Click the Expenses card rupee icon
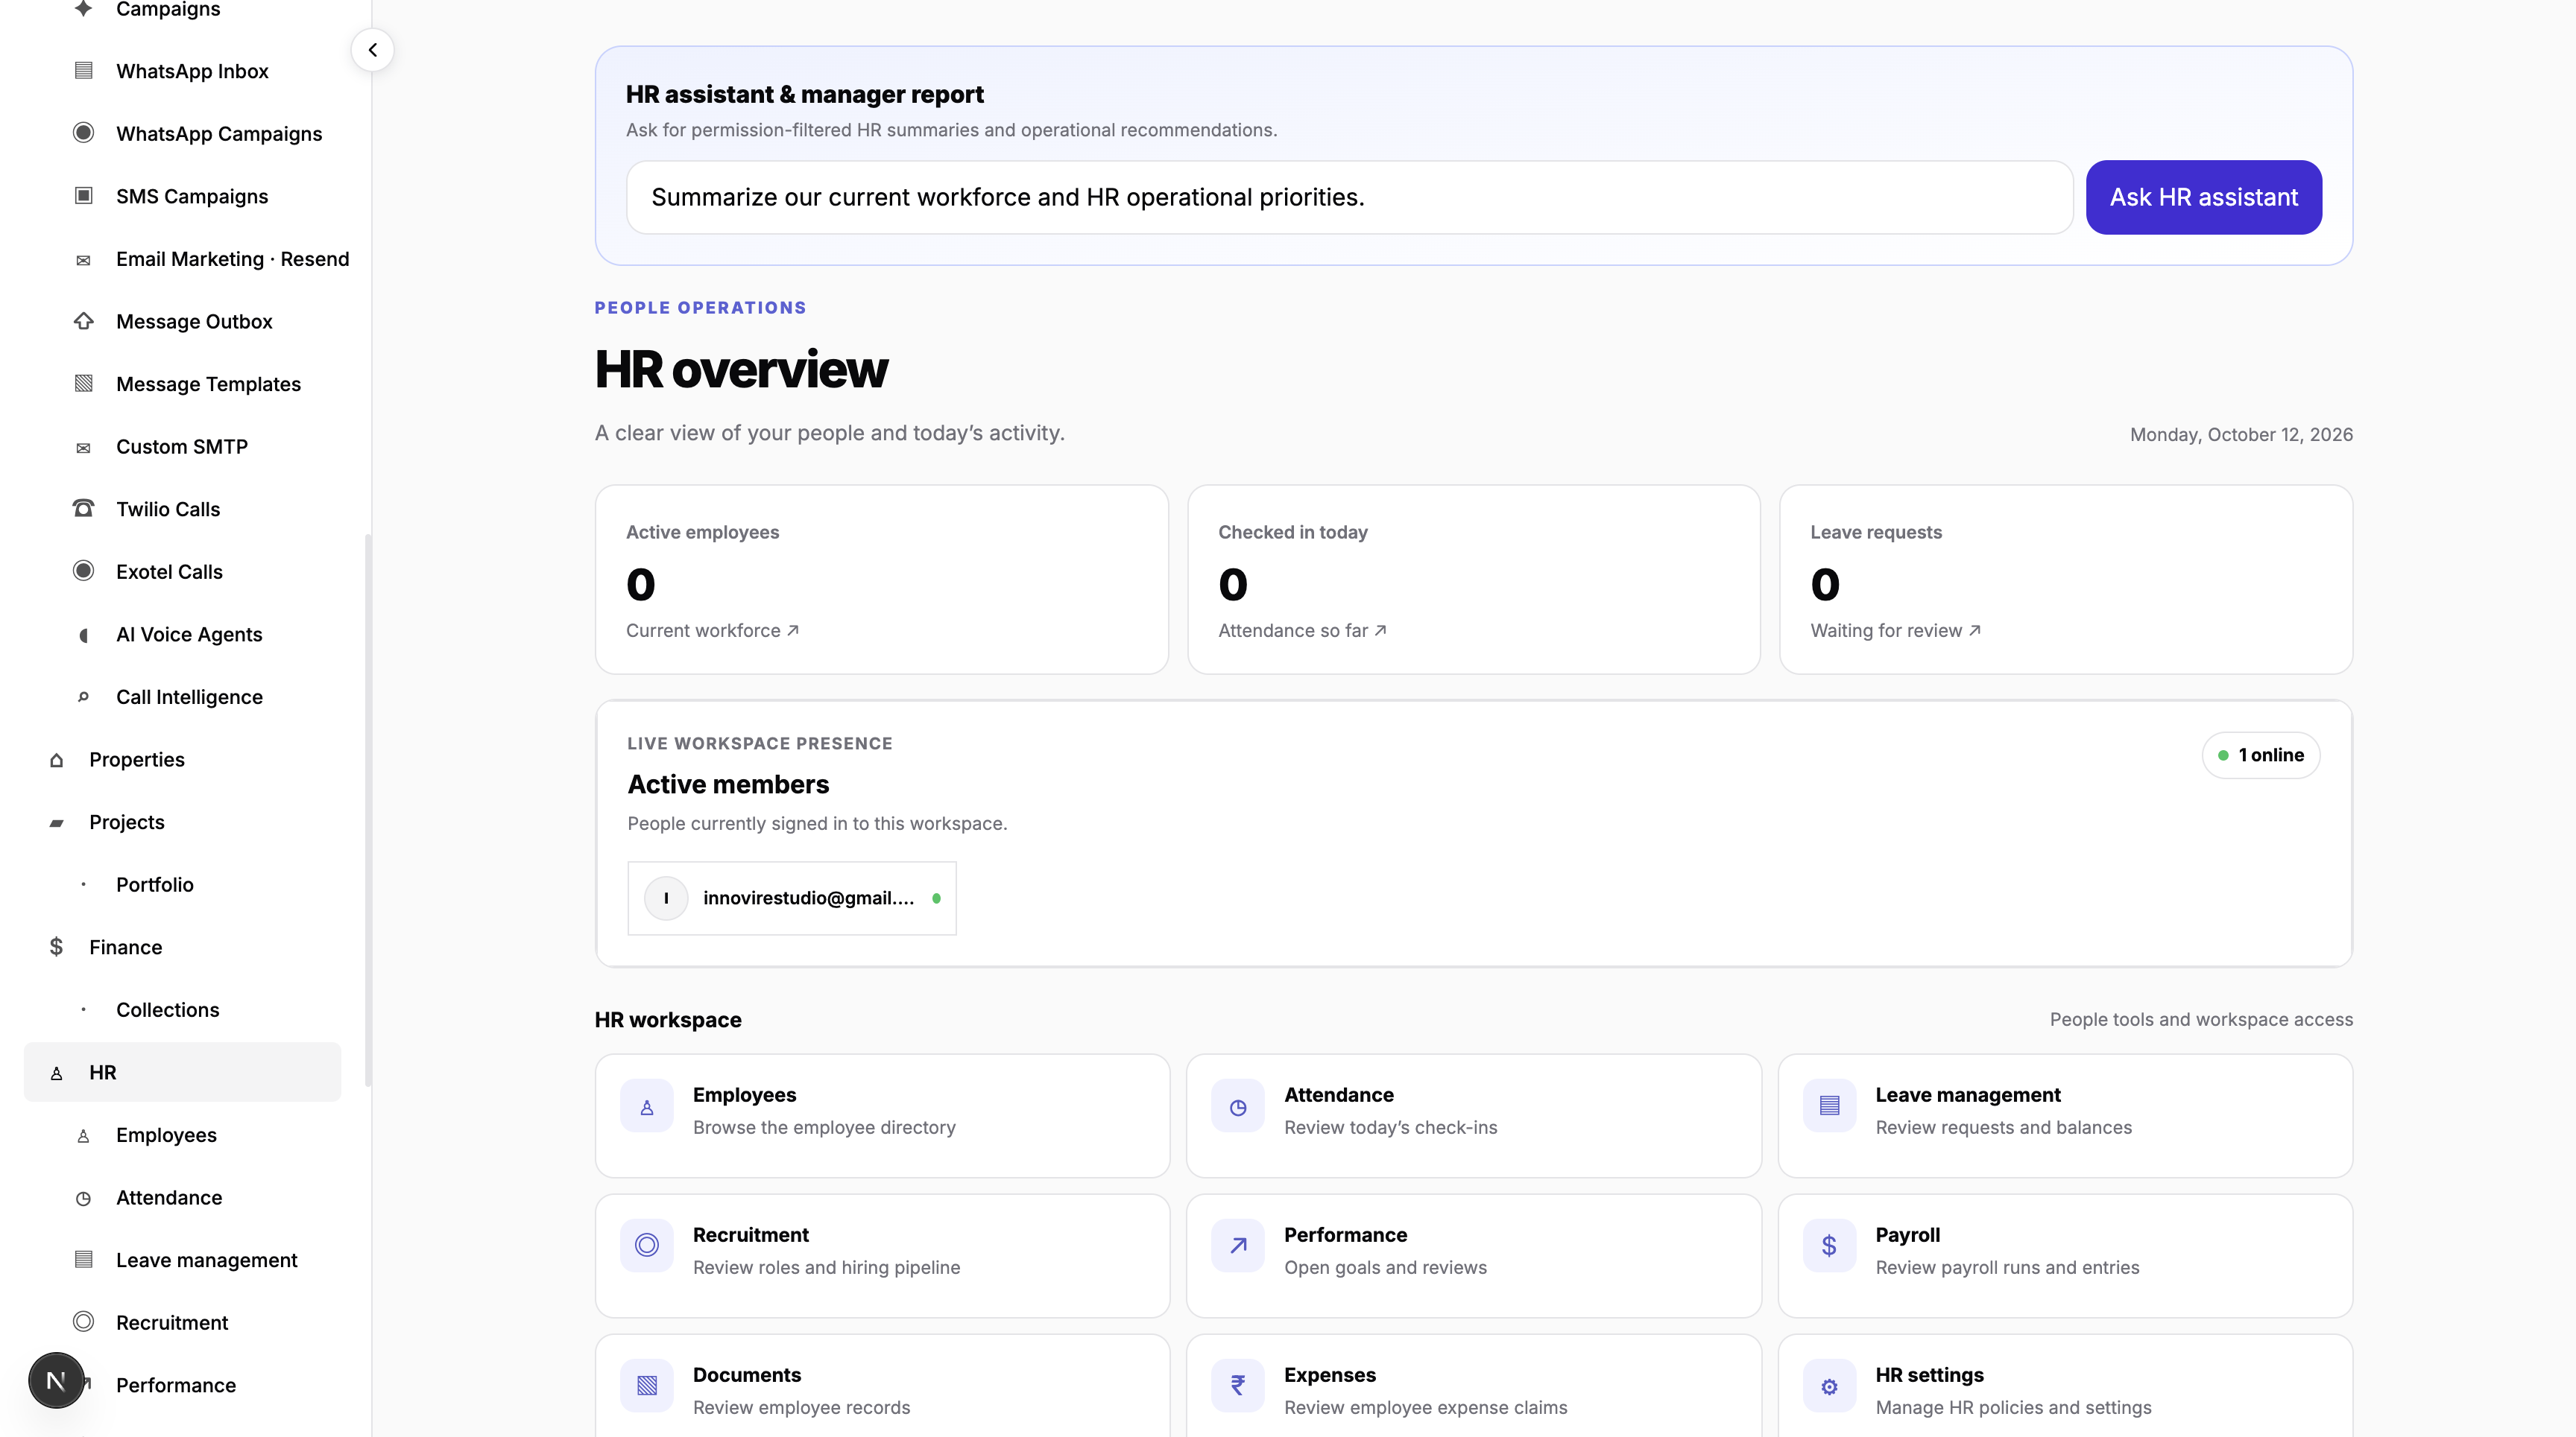The image size is (2576, 1437). [x=1238, y=1386]
